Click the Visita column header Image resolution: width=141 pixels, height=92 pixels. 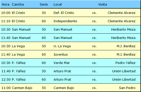(x=102, y=5)
